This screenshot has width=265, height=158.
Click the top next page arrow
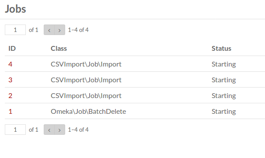pyautogui.click(x=59, y=30)
